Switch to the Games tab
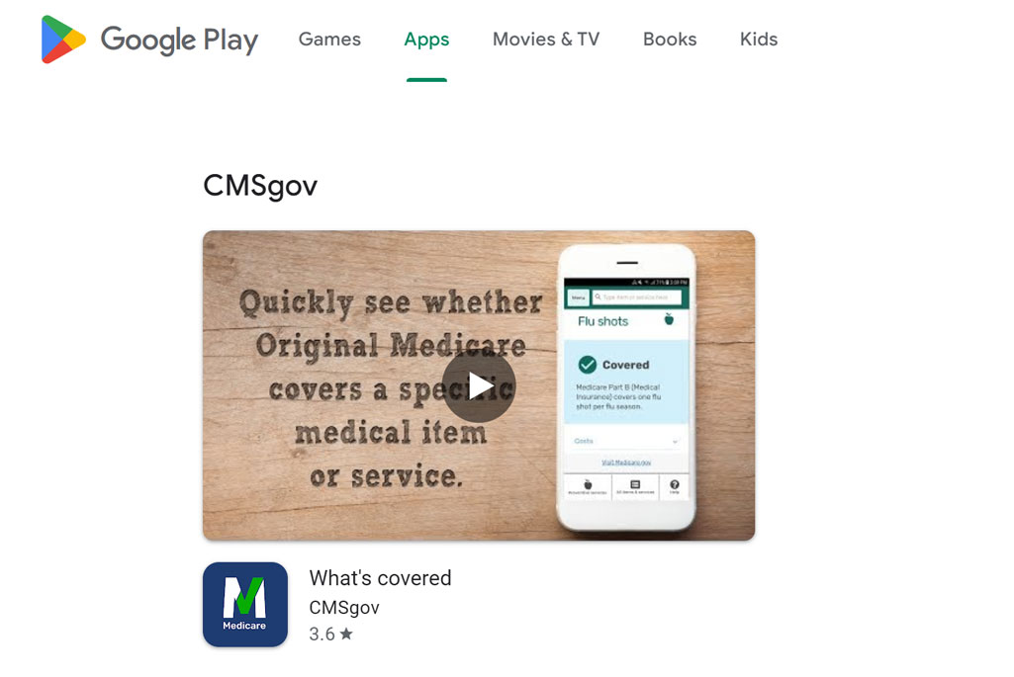The height and width of the screenshot is (677, 1014). tap(329, 40)
